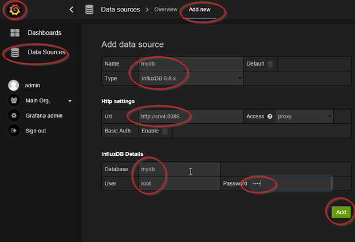
Task: Open the Dashboards link in the sidebar
Action: coord(44,33)
